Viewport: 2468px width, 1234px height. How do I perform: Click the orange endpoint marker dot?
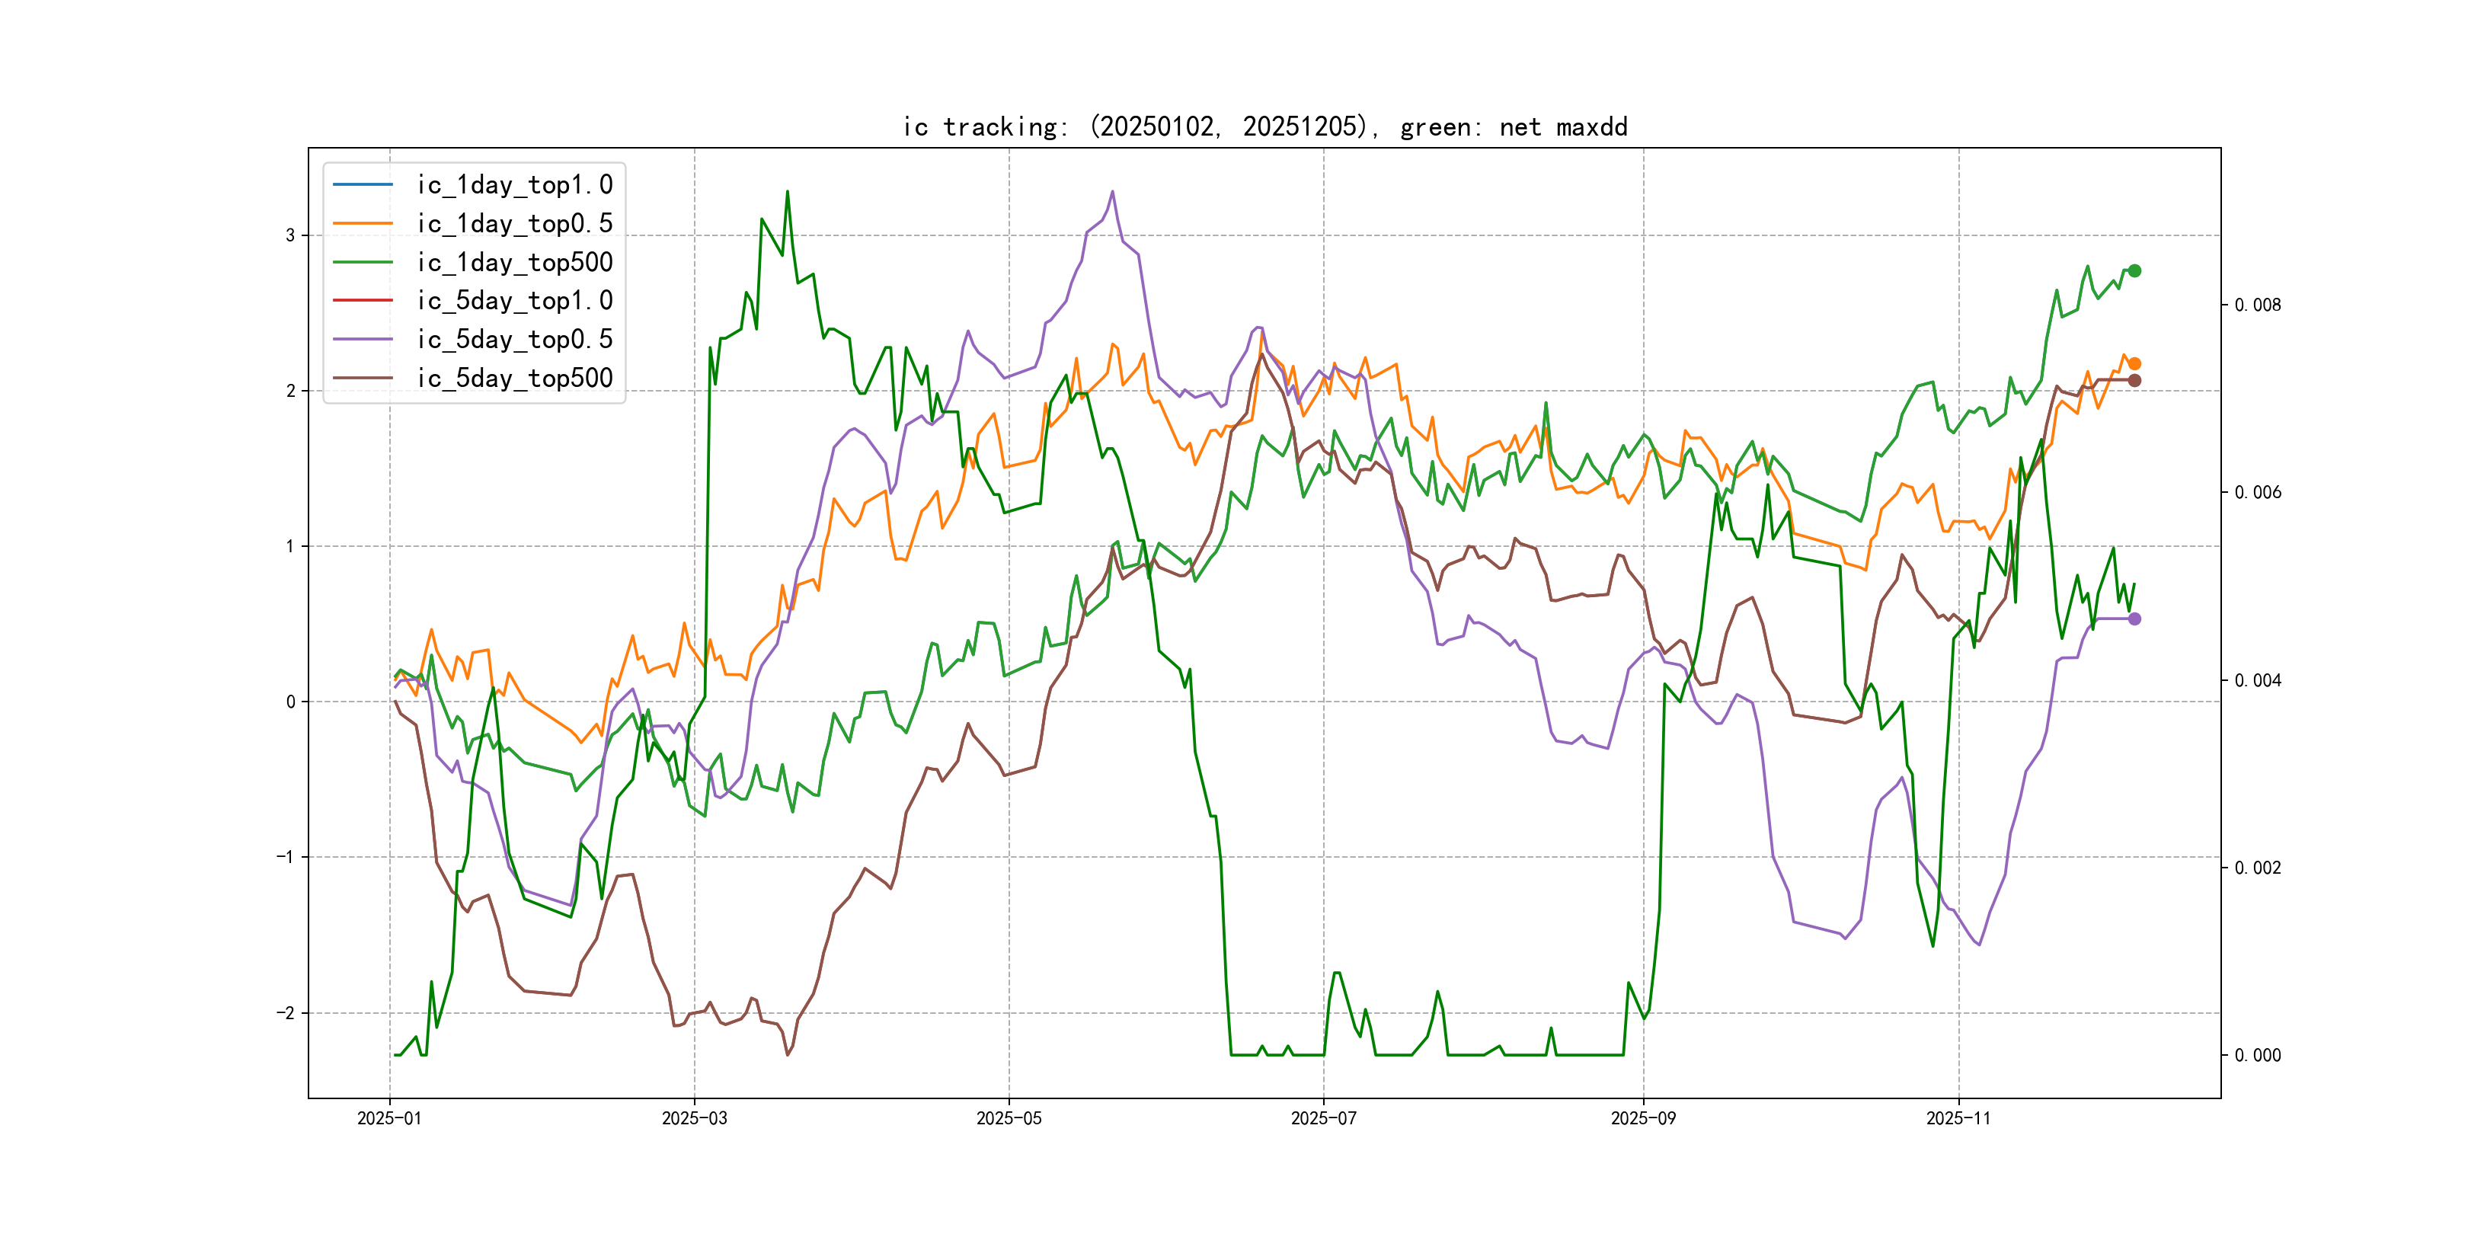coord(2134,364)
